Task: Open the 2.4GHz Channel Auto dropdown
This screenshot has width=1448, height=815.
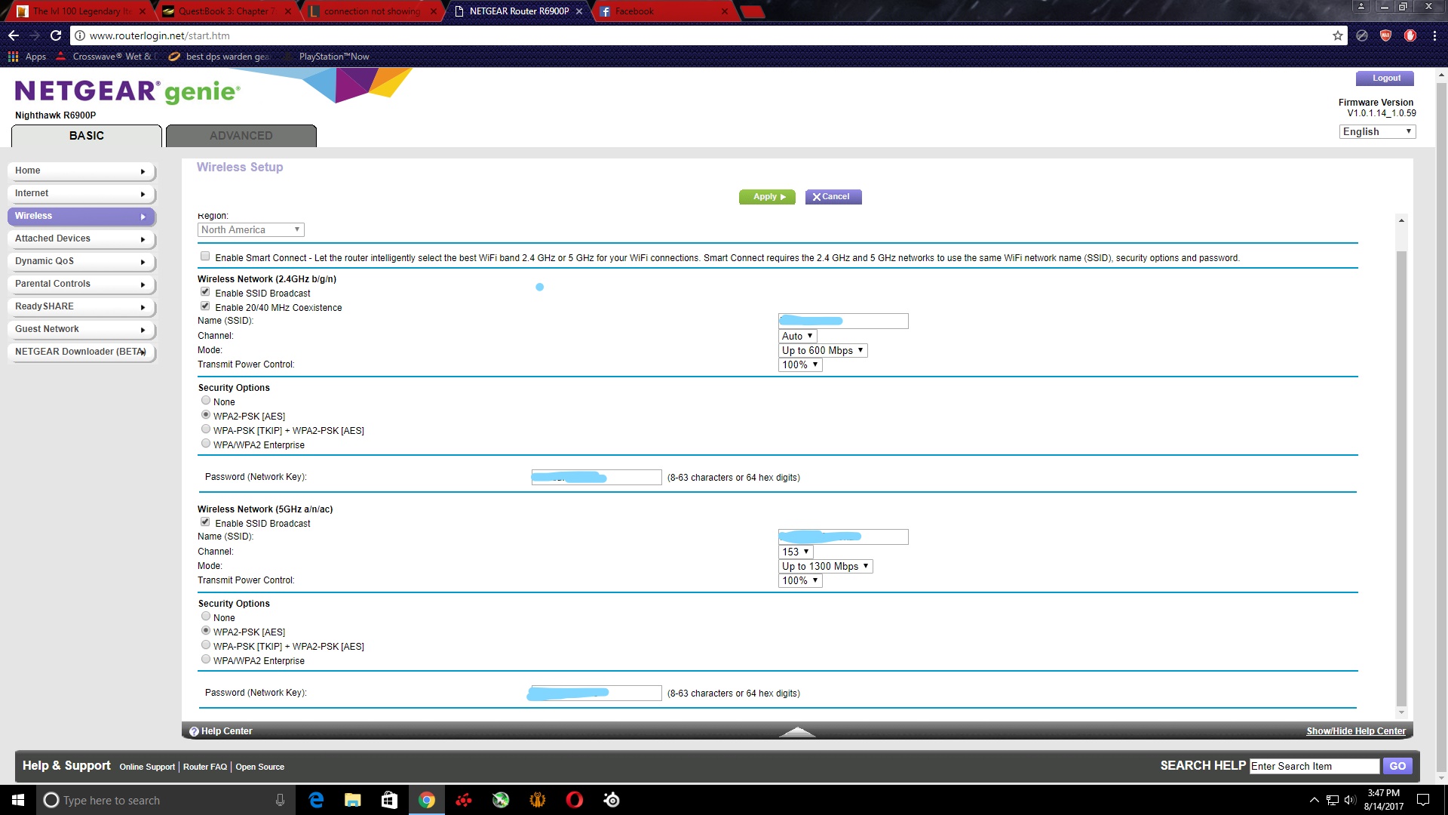Action: [797, 337]
